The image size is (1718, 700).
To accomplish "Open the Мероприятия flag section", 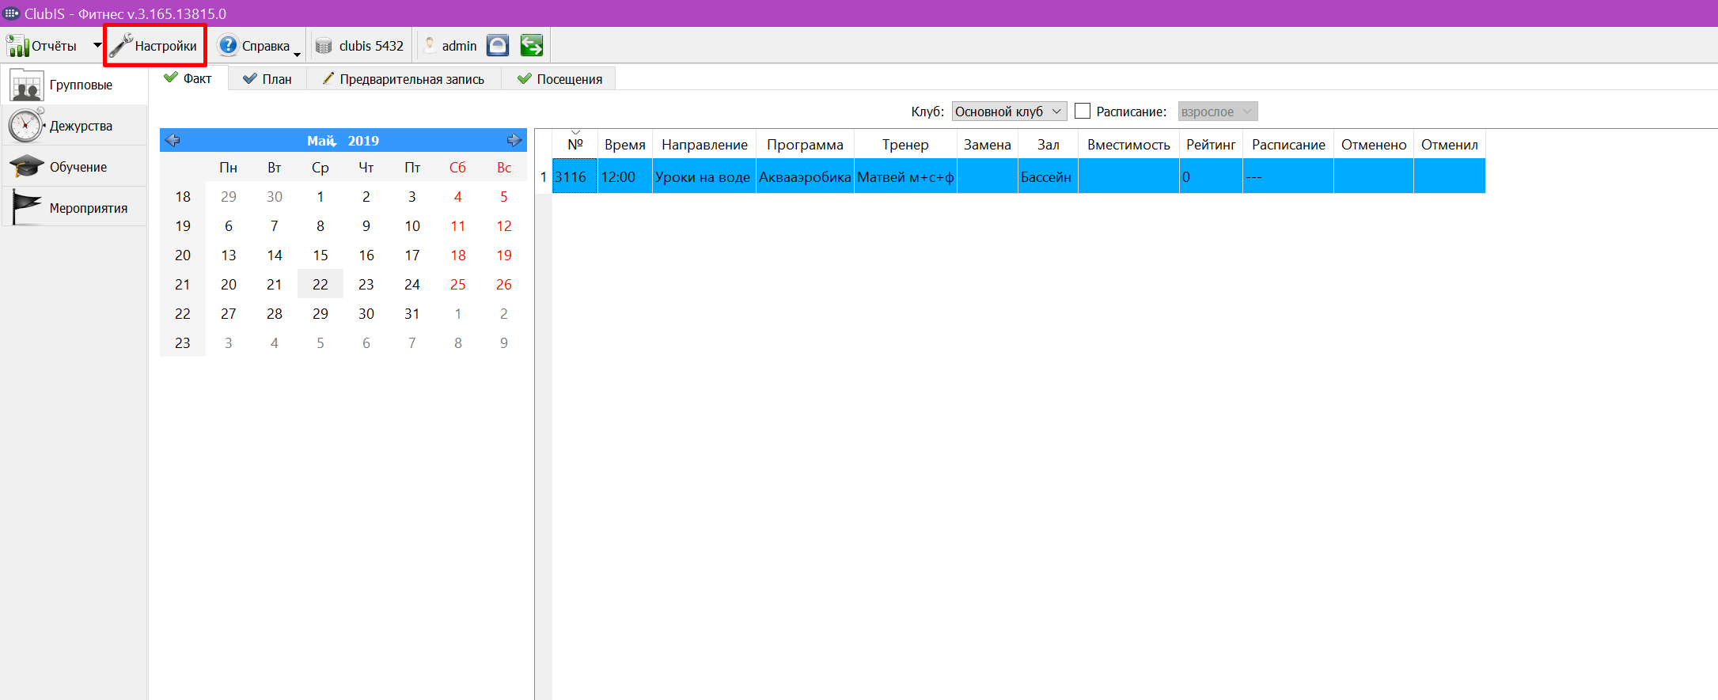I will pyautogui.click(x=74, y=208).
